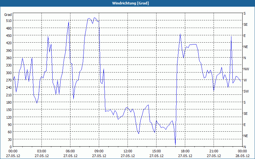Viewport: 255px width, 159px height.
Task: Click the 270 axis value
Action: pyautogui.click(x=9, y=80)
